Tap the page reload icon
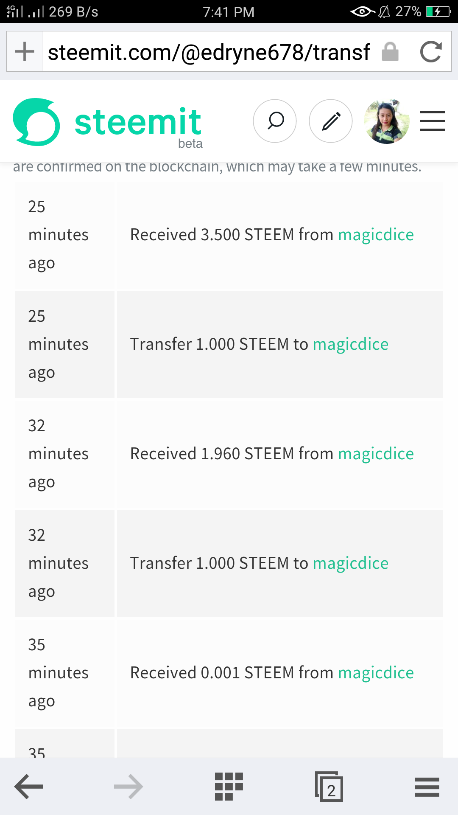The image size is (458, 815). coord(431,52)
